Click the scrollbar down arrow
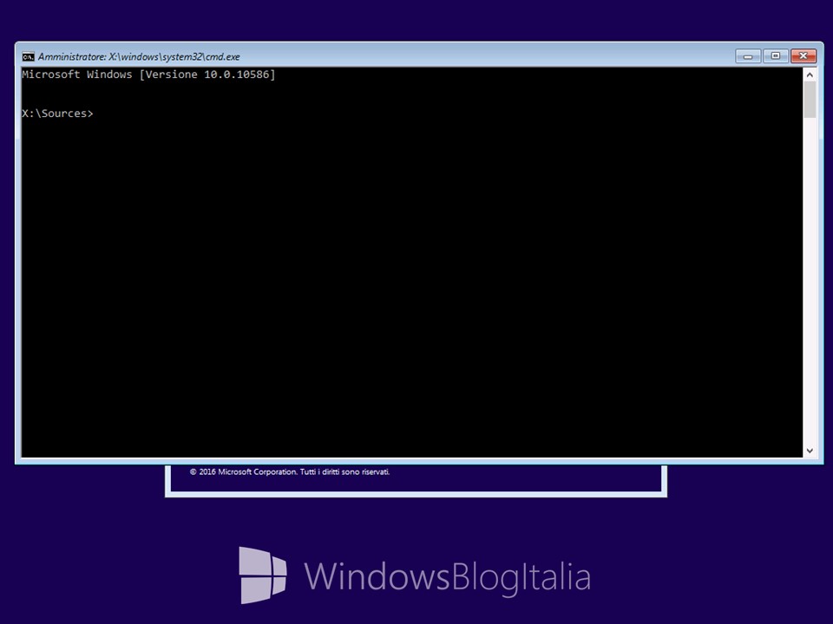This screenshot has width=833, height=624. [810, 451]
